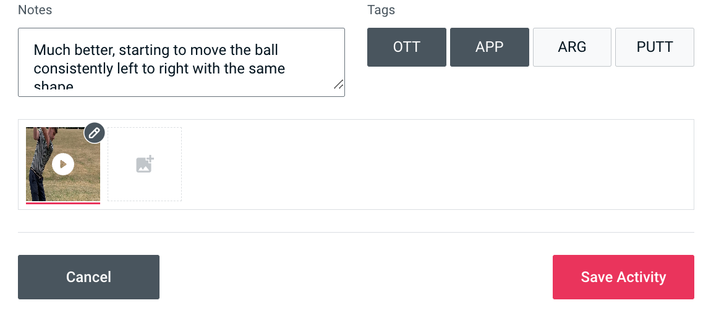Click the pencil edit icon on video thumbnail
The height and width of the screenshot is (316, 711).
click(x=95, y=133)
